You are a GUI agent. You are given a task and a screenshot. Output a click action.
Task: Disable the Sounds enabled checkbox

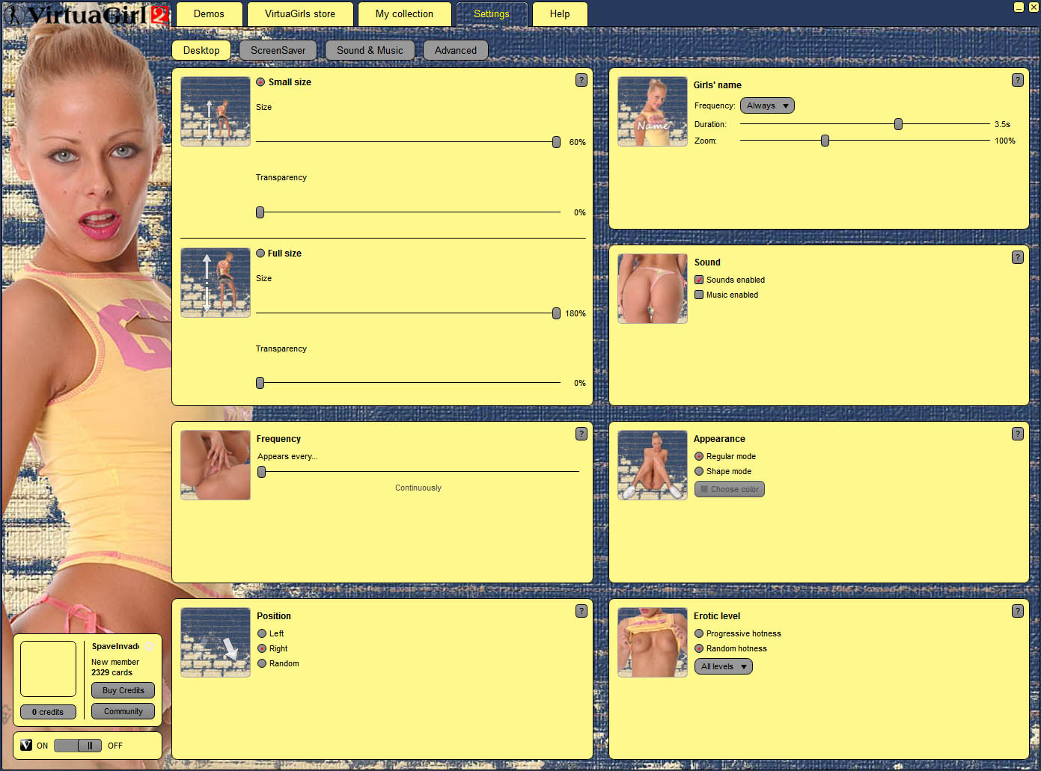tap(699, 280)
